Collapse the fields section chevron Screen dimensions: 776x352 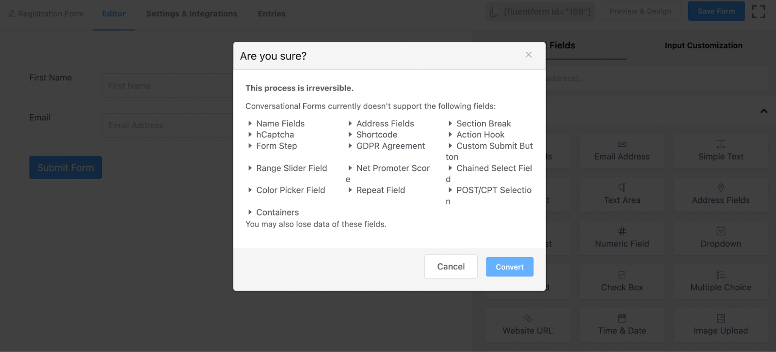tap(764, 111)
